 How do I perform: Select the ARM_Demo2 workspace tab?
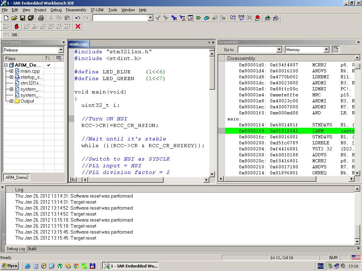pyautogui.click(x=17, y=177)
